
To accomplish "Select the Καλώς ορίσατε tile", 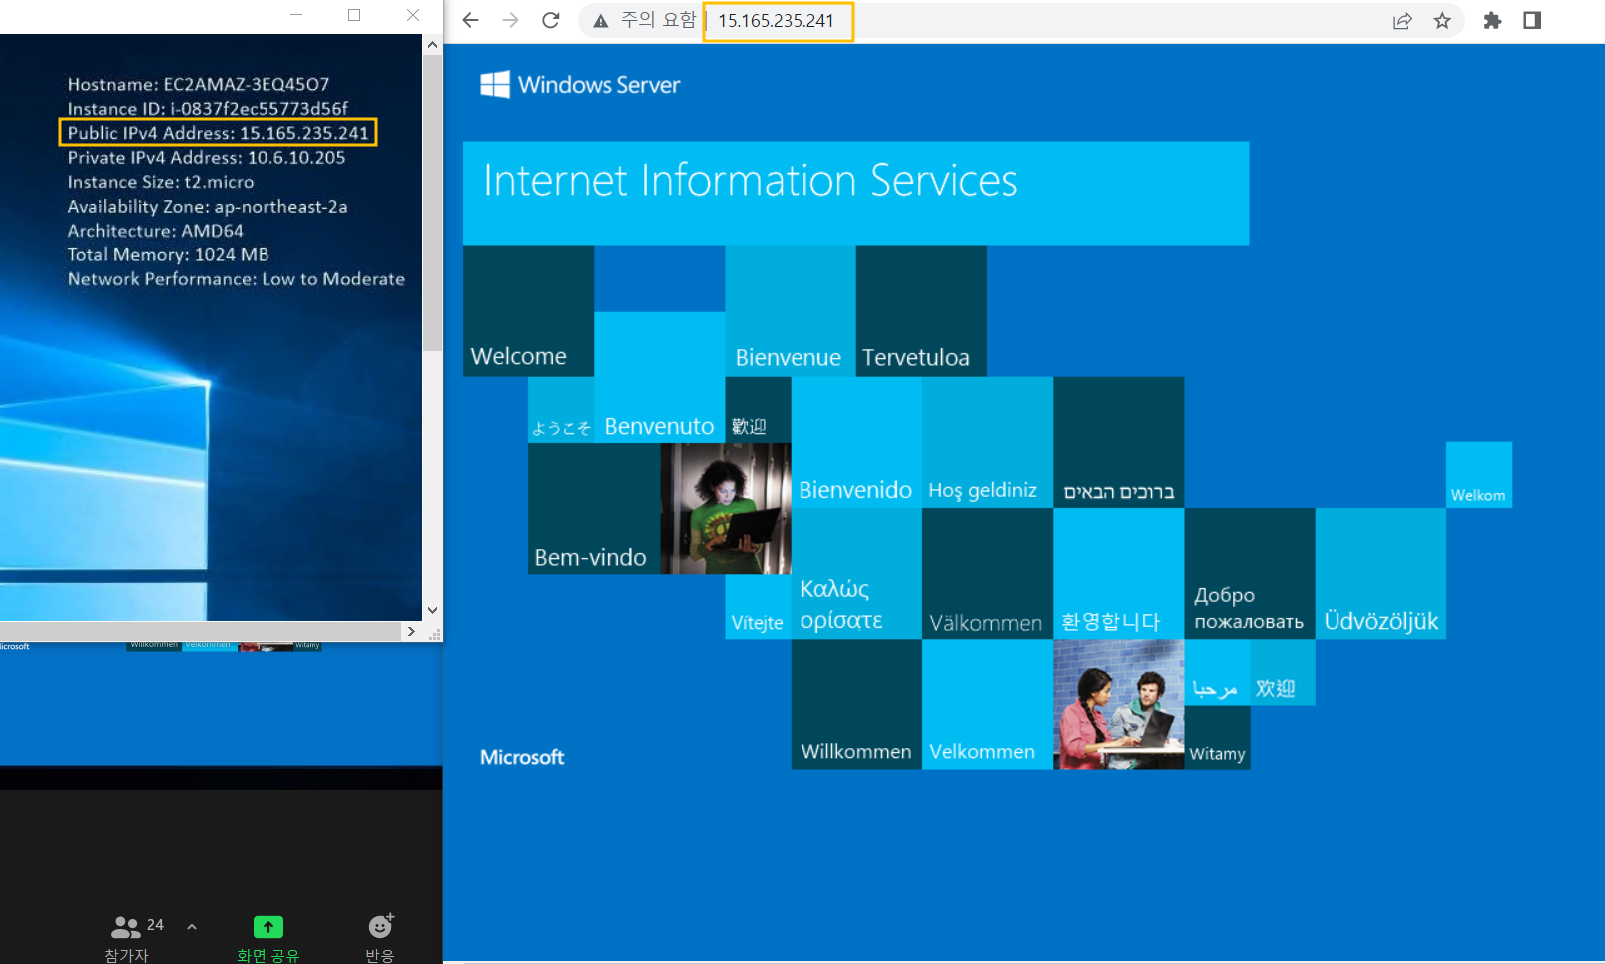I will point(856,574).
